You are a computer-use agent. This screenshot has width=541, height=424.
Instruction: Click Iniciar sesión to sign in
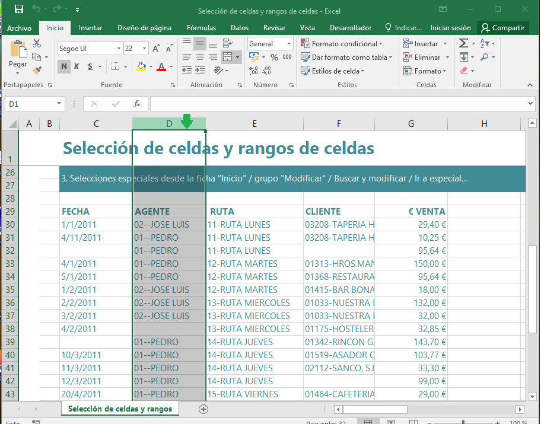click(x=450, y=28)
